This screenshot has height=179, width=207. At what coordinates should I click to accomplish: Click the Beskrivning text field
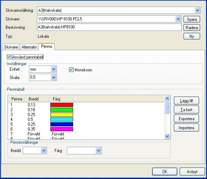pos(109,27)
